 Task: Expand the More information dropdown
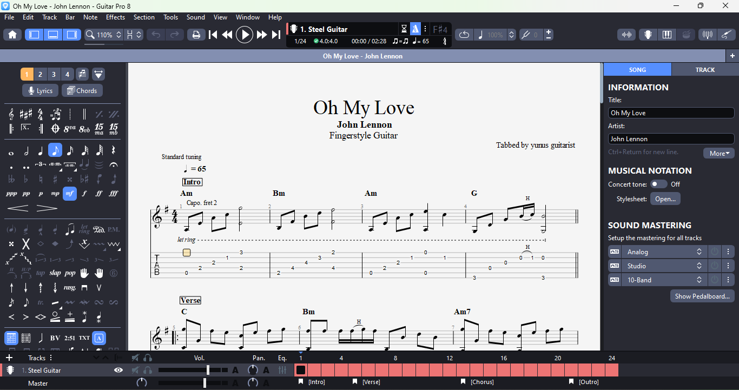[718, 154]
